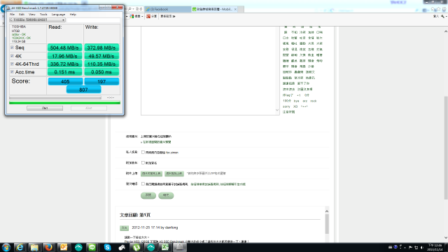
Task: Open Windows Explorer folder taskbar icon
Action: (x=34, y=247)
